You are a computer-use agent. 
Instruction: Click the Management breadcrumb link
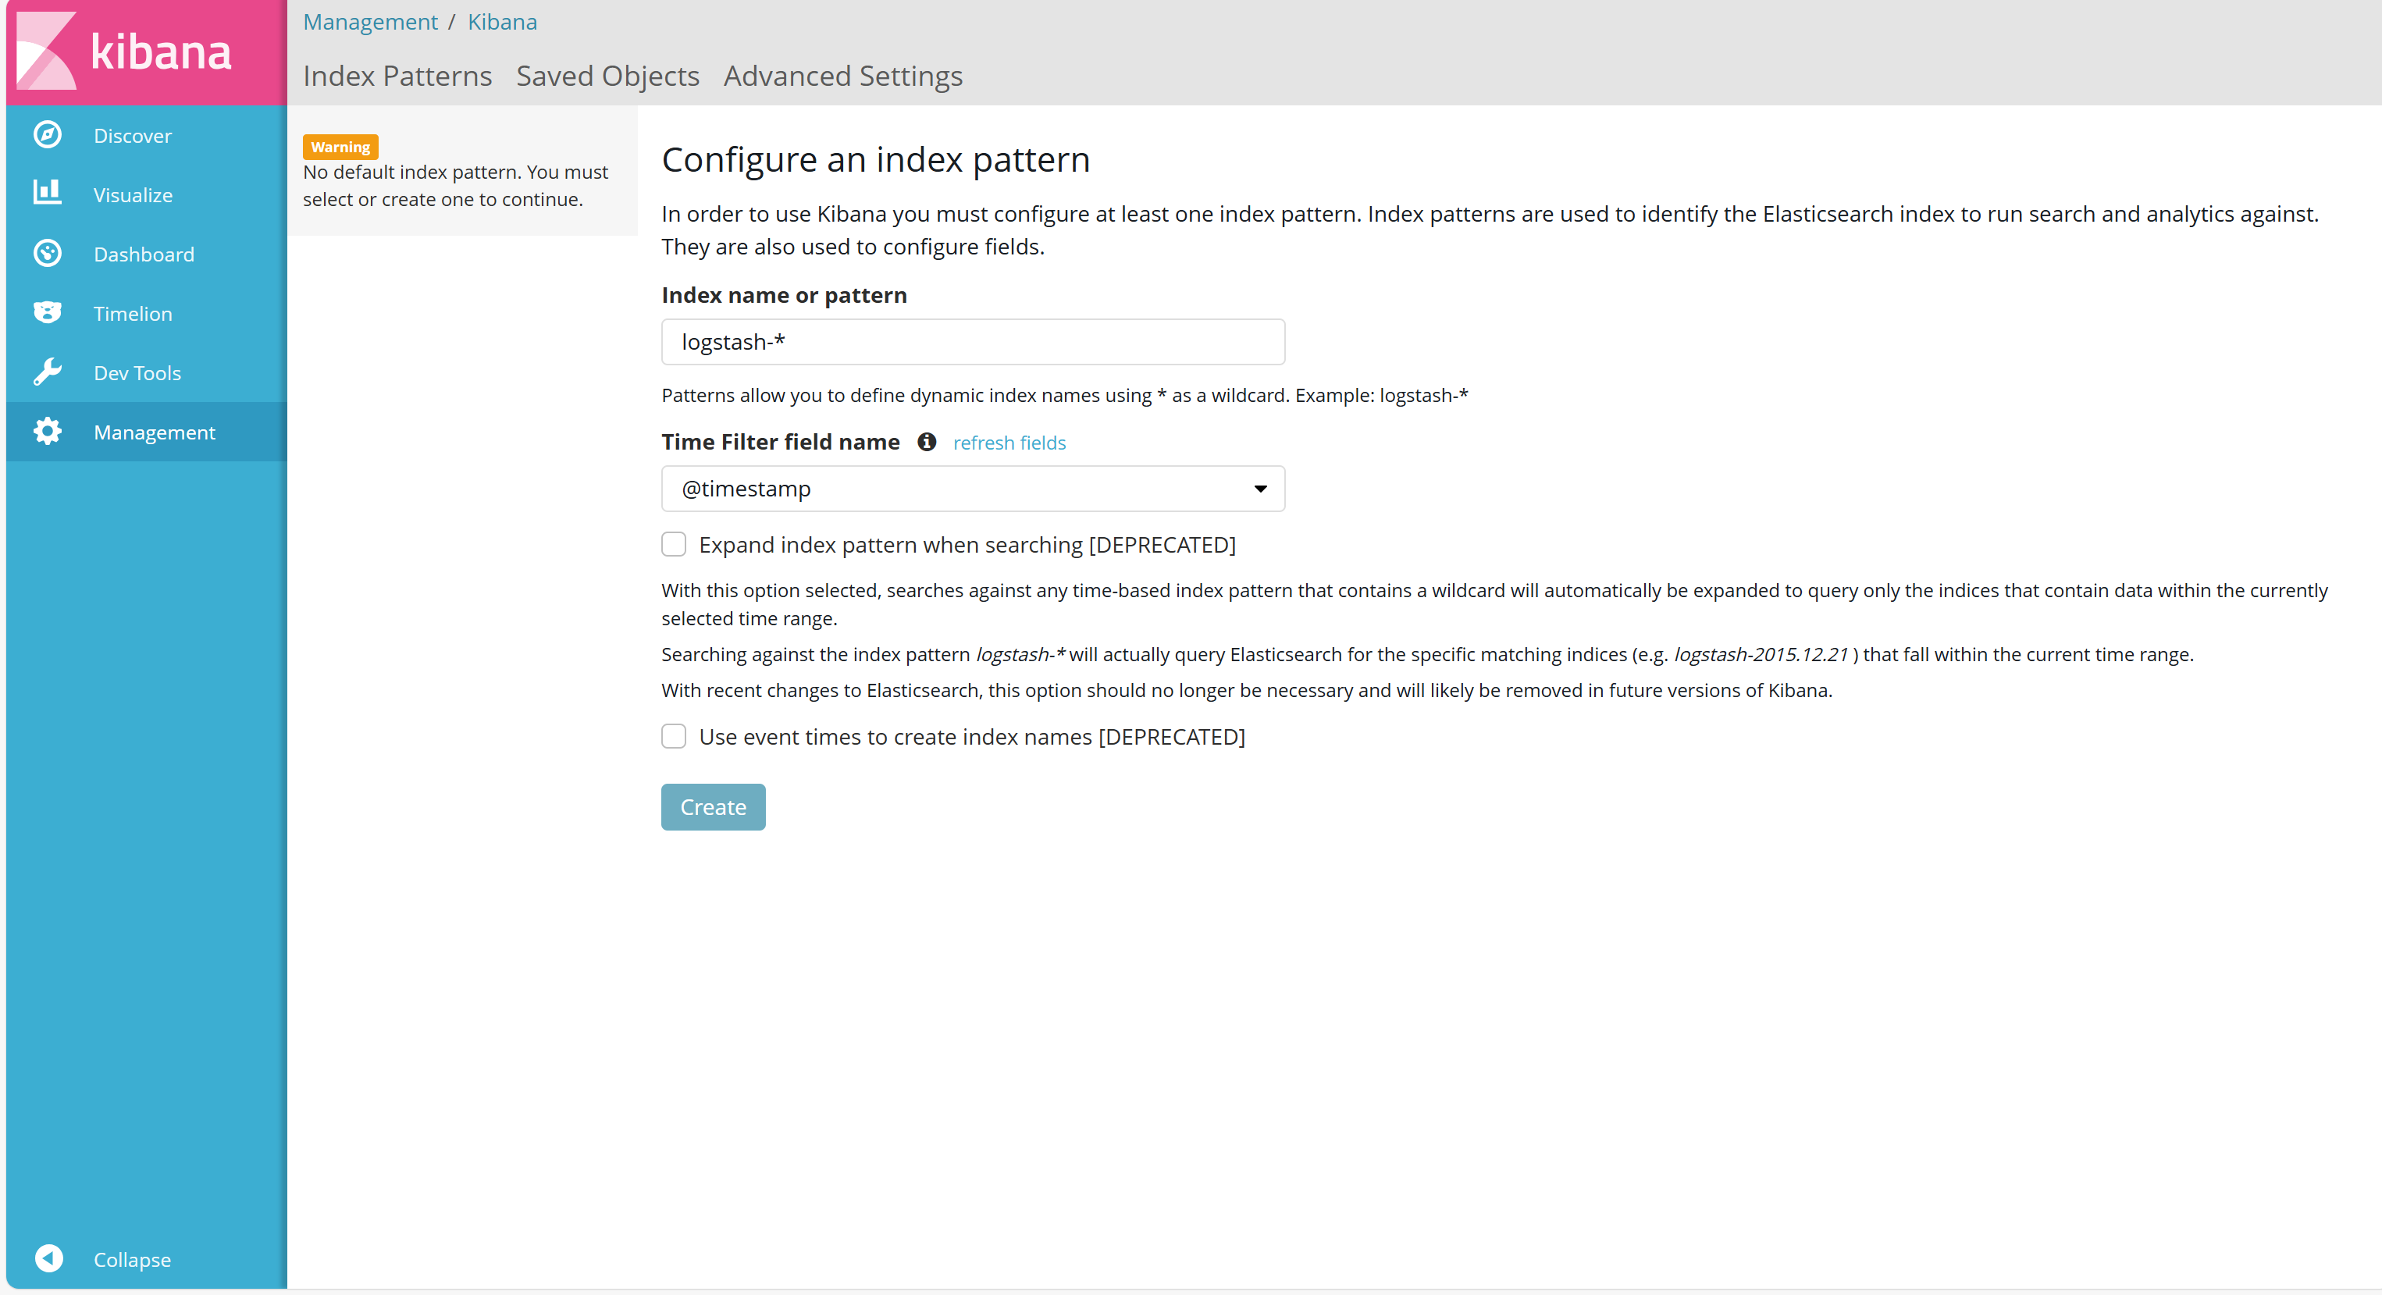click(371, 21)
